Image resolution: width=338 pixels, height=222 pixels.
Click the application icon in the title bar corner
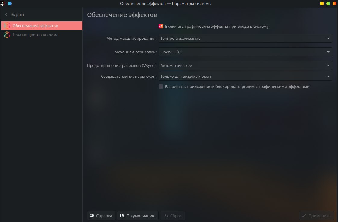click(3, 3)
